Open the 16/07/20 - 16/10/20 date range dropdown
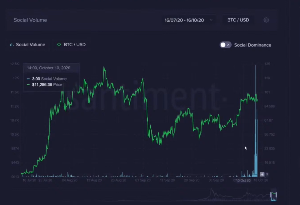Image resolution: width=300 pixels, height=205 pixels. pyautogui.click(x=184, y=20)
